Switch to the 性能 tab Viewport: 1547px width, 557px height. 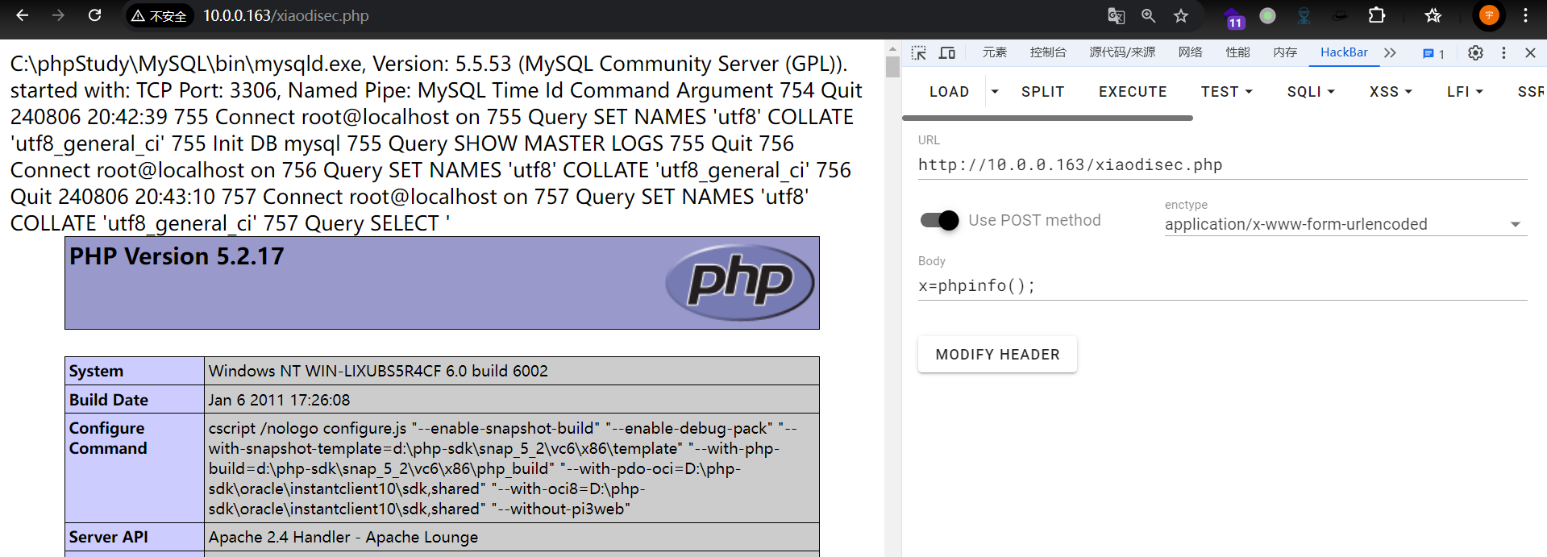1237,52
